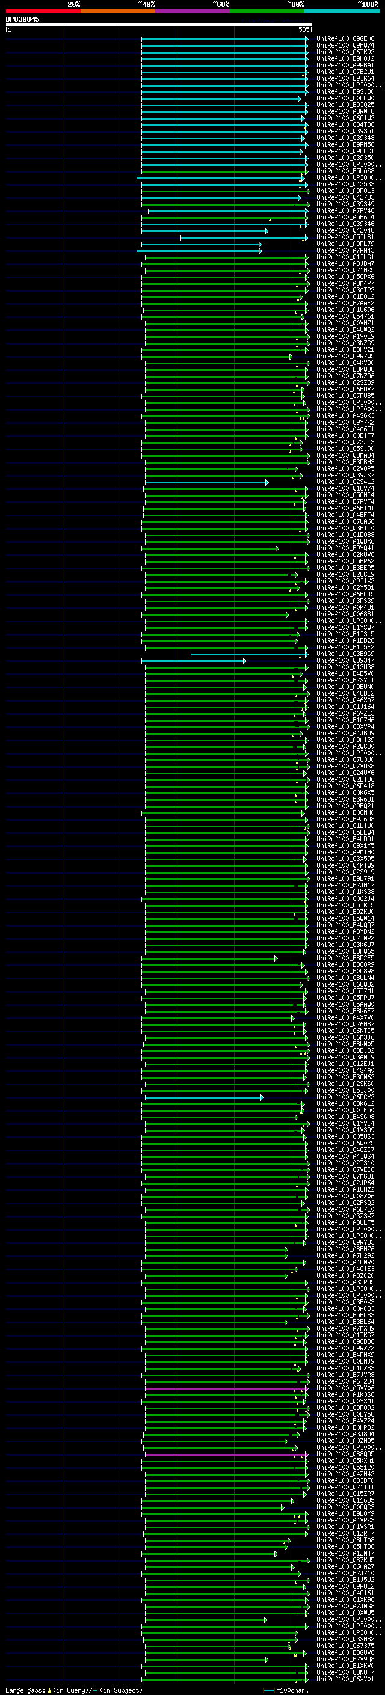385x1695 pixels.
Task: Select the UniRef100_A1KS38 label
Action: [x=345, y=892]
